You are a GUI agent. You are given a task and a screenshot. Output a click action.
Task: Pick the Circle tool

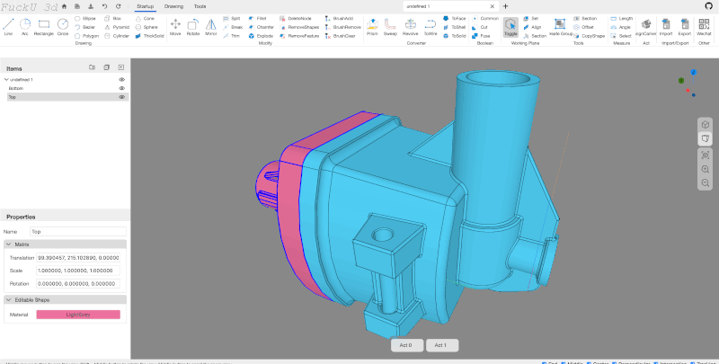click(63, 27)
